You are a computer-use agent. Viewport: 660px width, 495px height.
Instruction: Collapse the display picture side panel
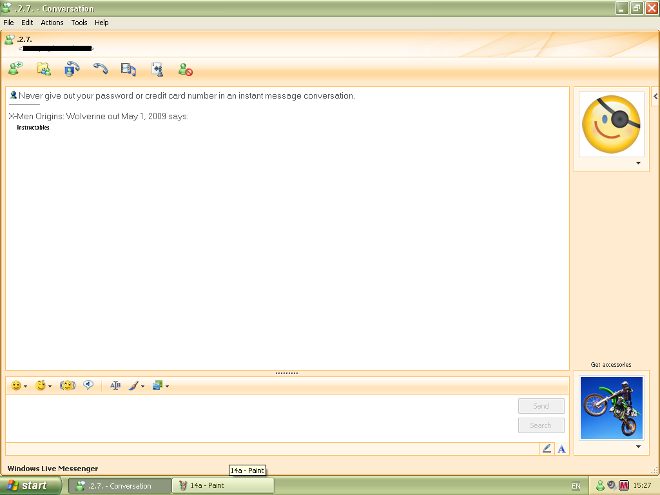[655, 97]
